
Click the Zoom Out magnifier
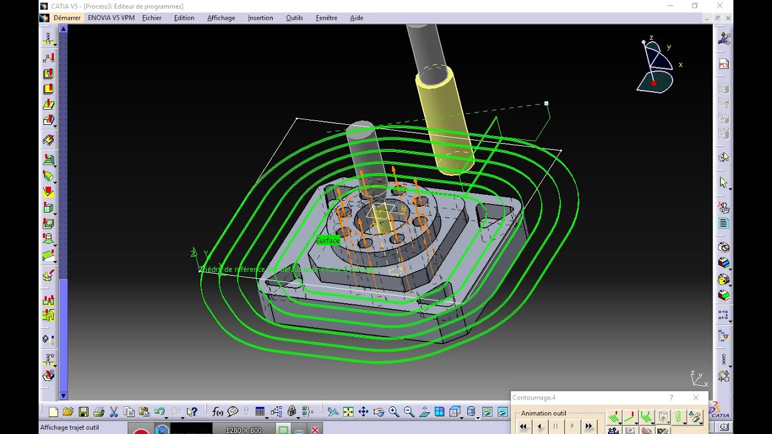(x=409, y=412)
